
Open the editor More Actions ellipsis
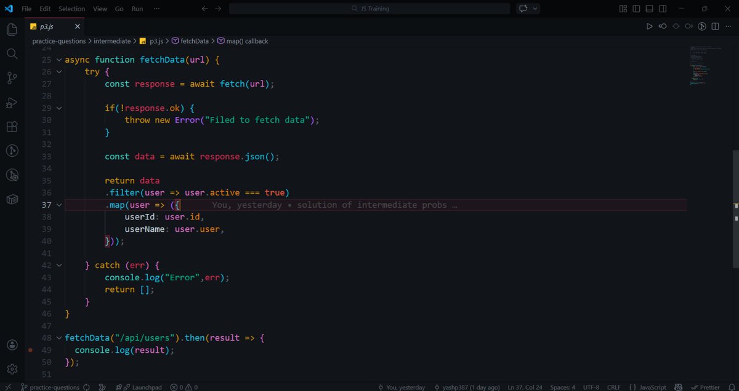(728, 26)
